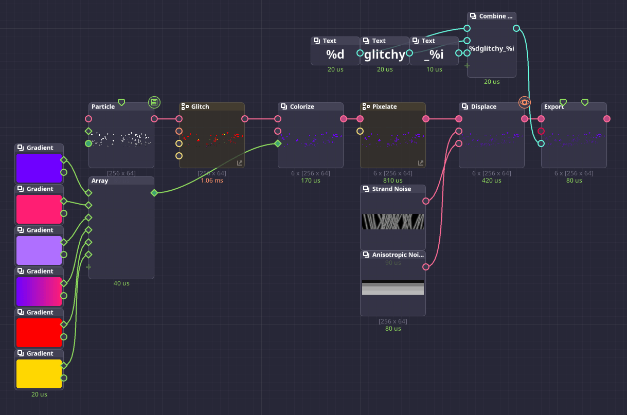Click the pink Gradient node swatch

(x=39, y=209)
